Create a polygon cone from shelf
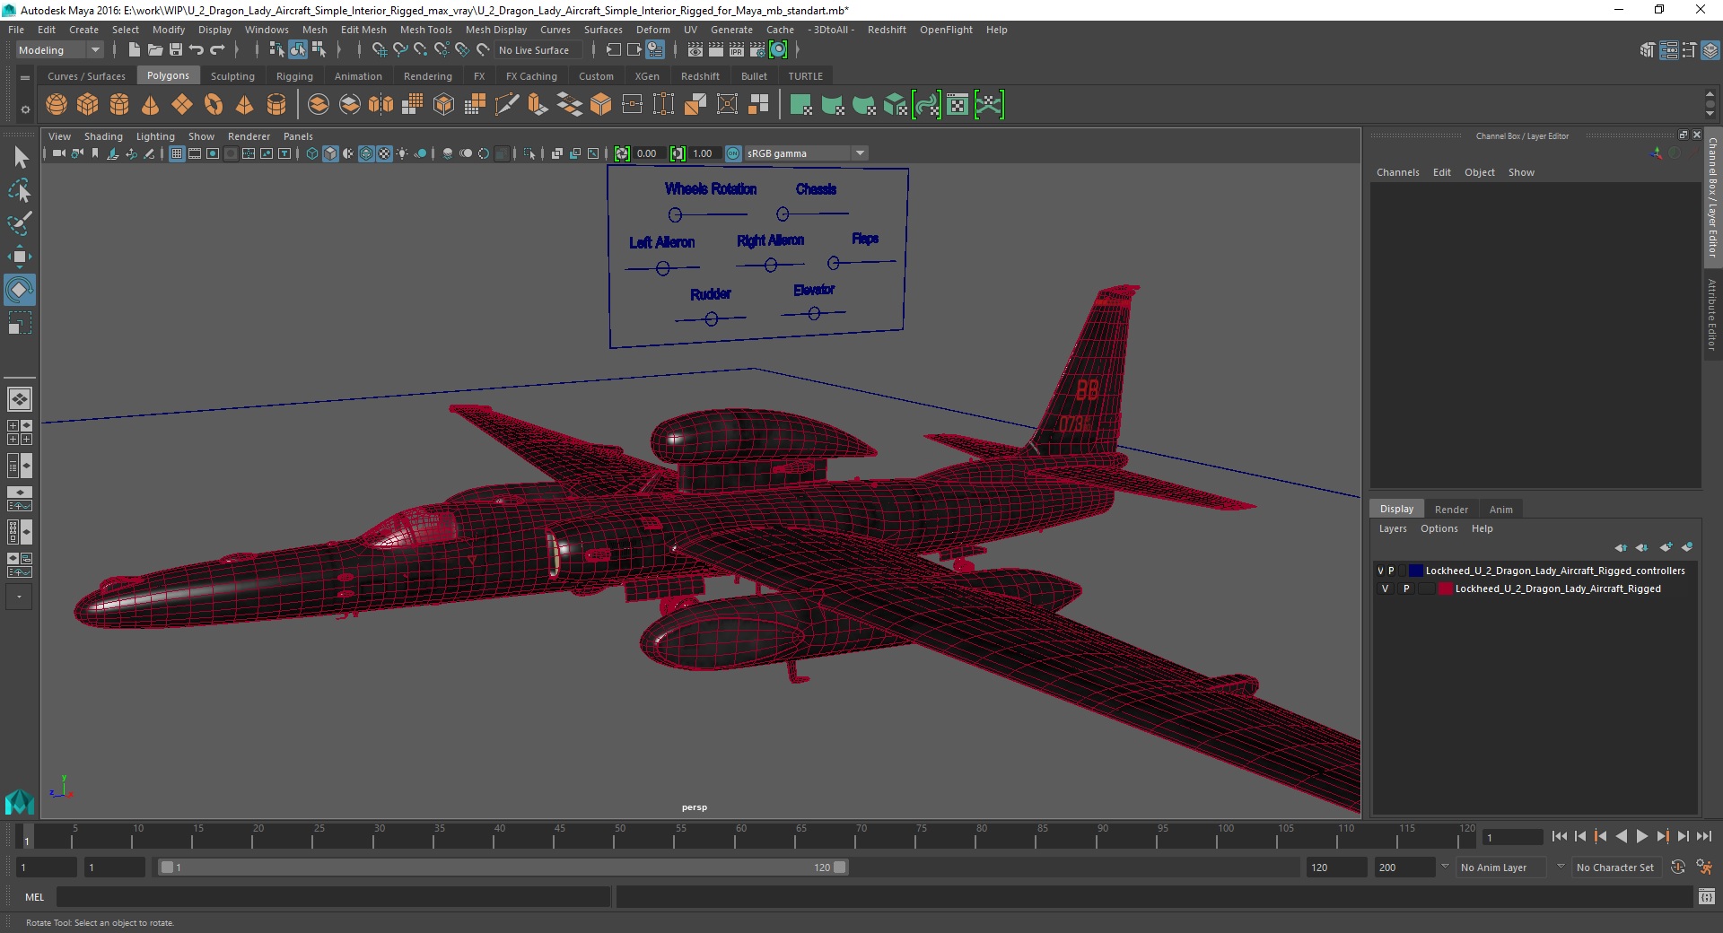 point(150,105)
